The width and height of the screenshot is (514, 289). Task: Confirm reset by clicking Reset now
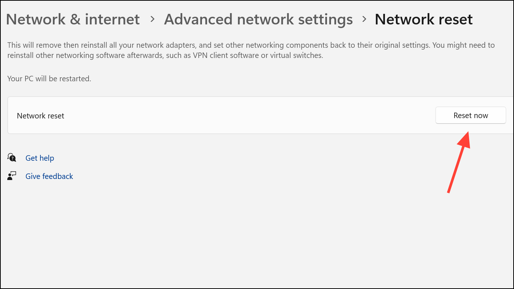[x=470, y=115]
